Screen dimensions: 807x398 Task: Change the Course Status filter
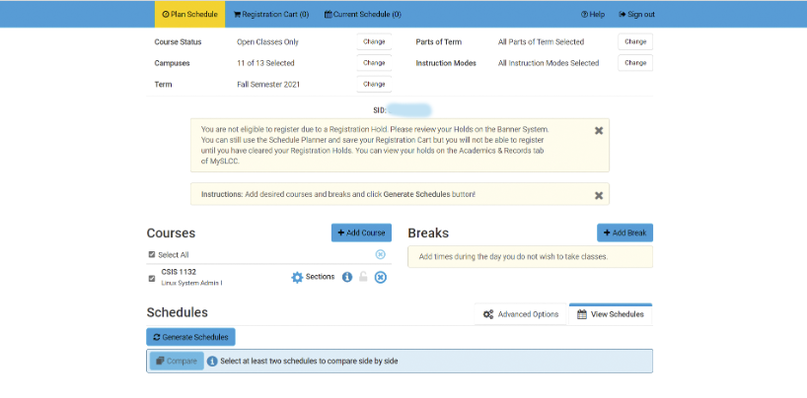[374, 42]
